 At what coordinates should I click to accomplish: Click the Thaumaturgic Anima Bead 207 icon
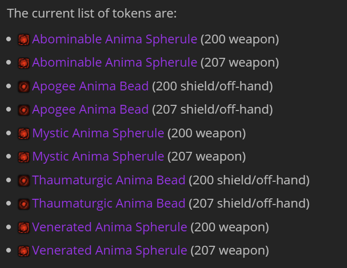click(24, 204)
